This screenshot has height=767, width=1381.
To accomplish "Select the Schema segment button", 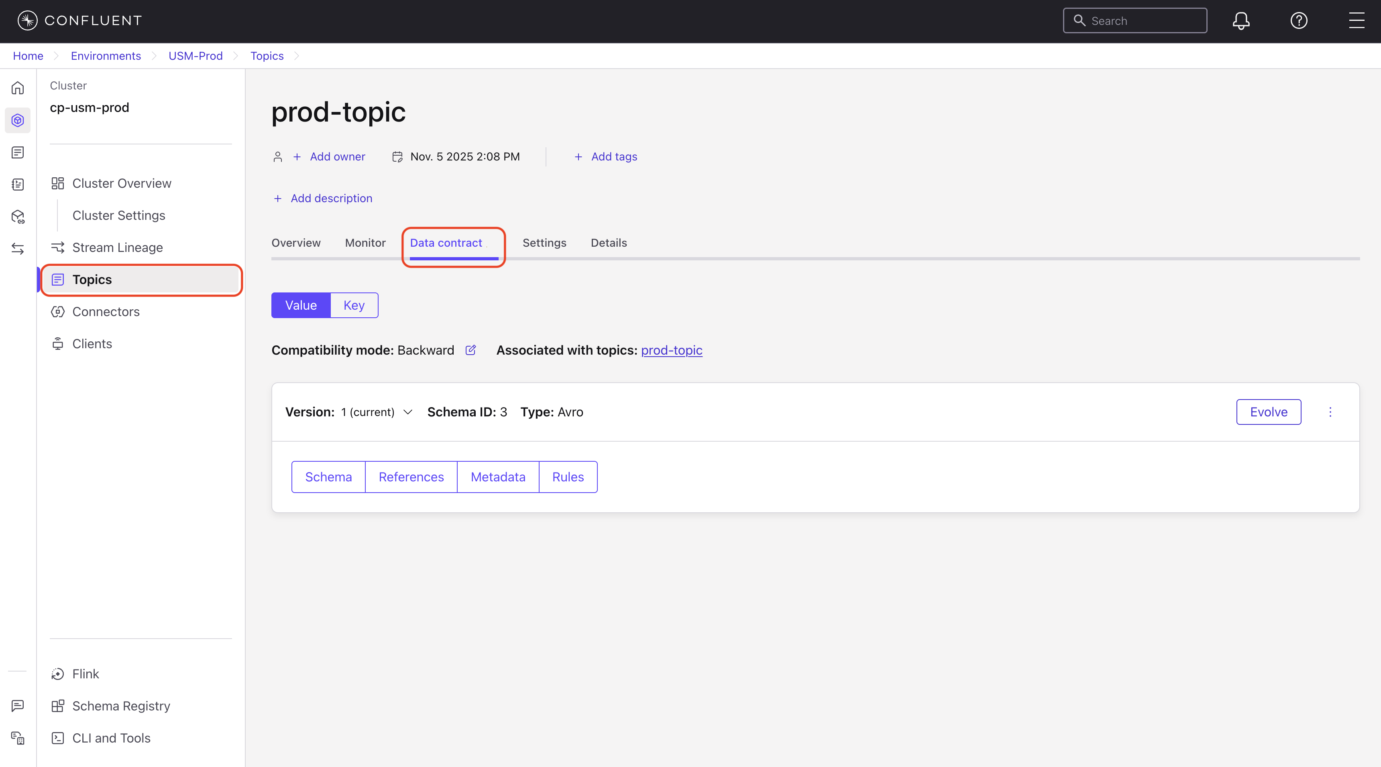I will pyautogui.click(x=328, y=477).
